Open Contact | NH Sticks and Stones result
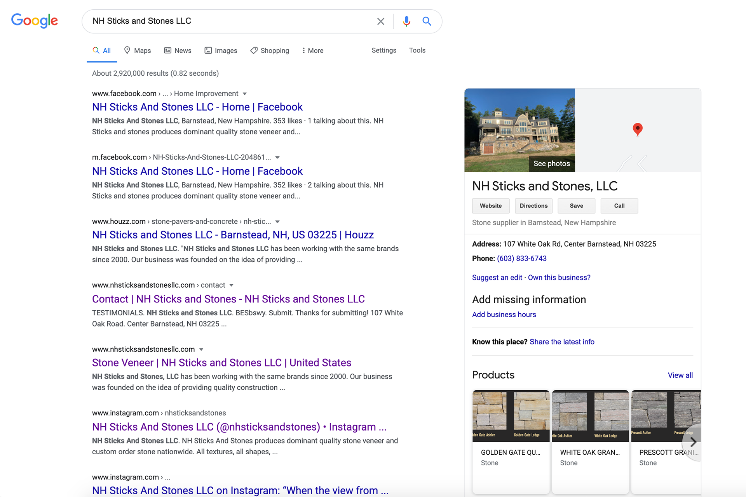Image resolution: width=746 pixels, height=497 pixels. [228, 299]
